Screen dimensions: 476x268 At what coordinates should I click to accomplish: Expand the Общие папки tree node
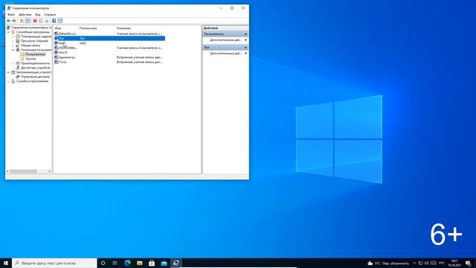pos(13,45)
